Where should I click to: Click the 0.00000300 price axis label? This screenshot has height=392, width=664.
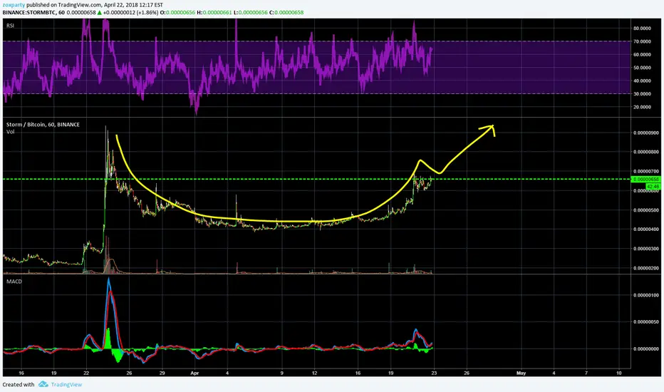[x=646, y=249]
